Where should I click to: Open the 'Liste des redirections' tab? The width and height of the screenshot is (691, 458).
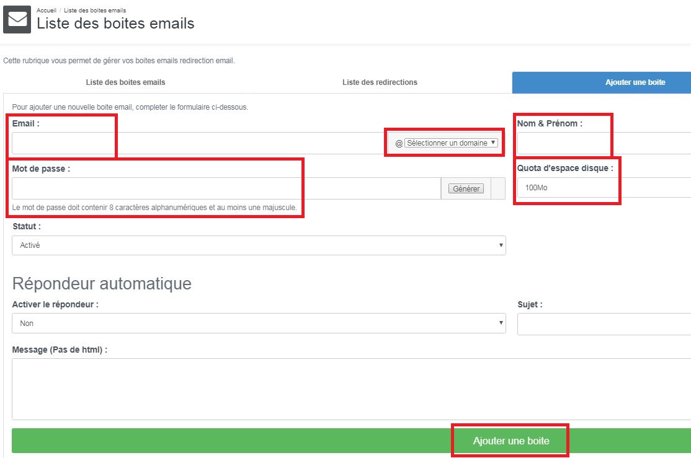(x=380, y=82)
